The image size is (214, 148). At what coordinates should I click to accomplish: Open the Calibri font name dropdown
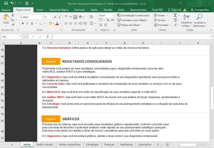(42, 17)
